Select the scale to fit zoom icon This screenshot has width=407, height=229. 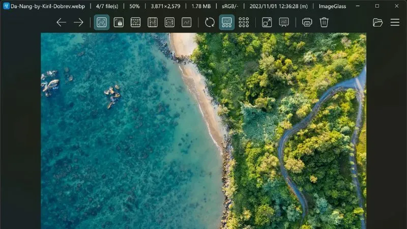169,22
